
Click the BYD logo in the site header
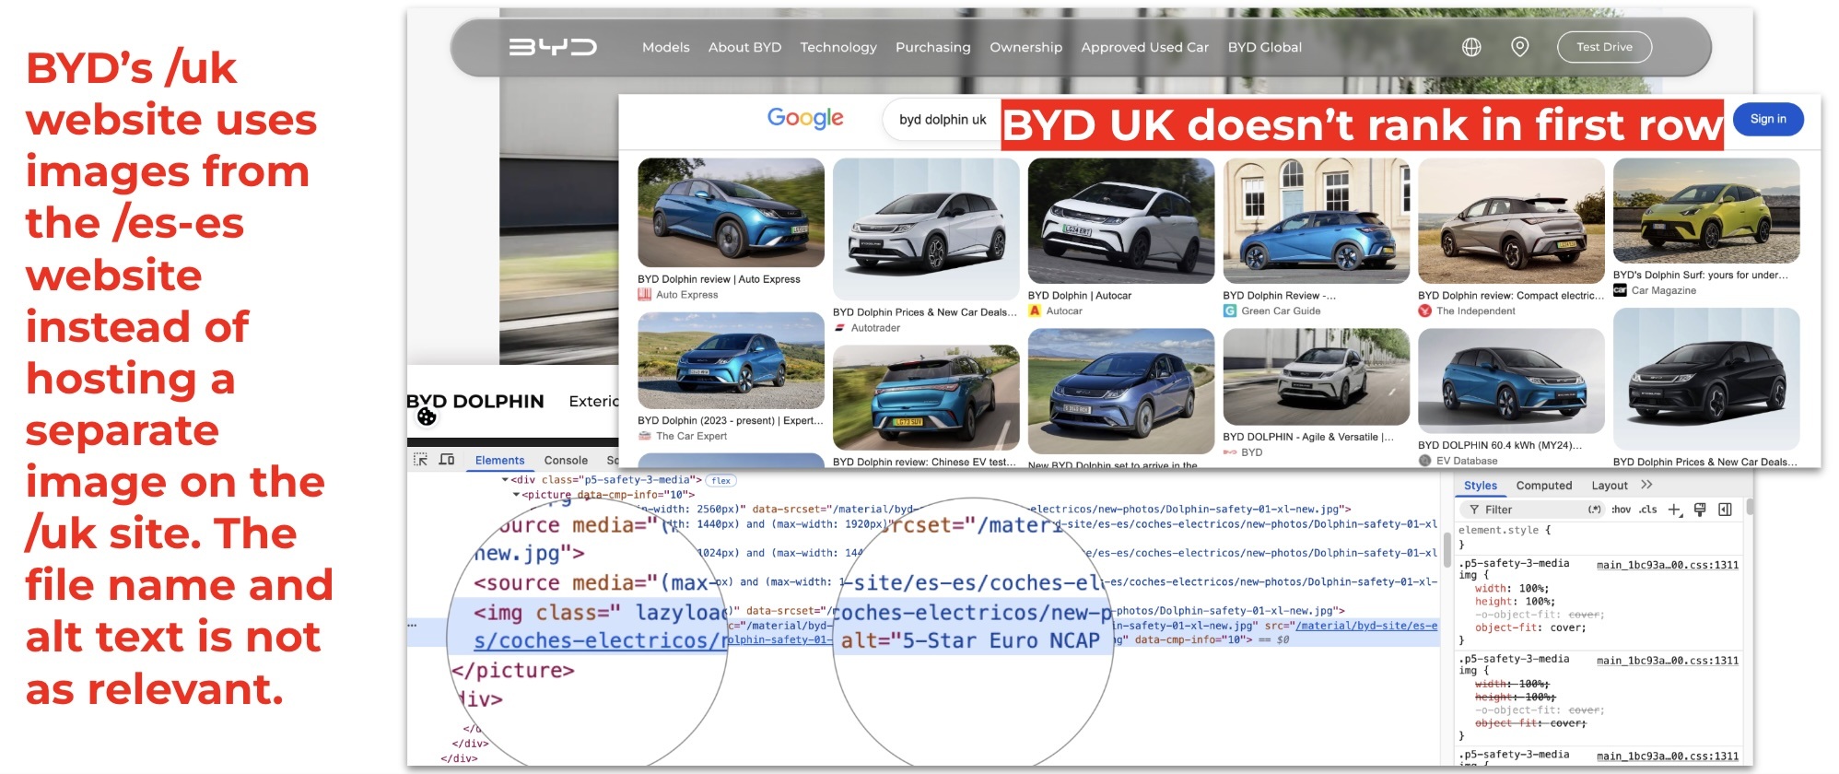point(553,47)
